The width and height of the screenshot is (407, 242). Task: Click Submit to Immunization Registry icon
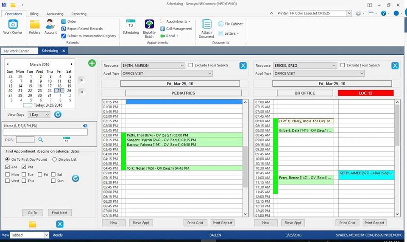63,36
